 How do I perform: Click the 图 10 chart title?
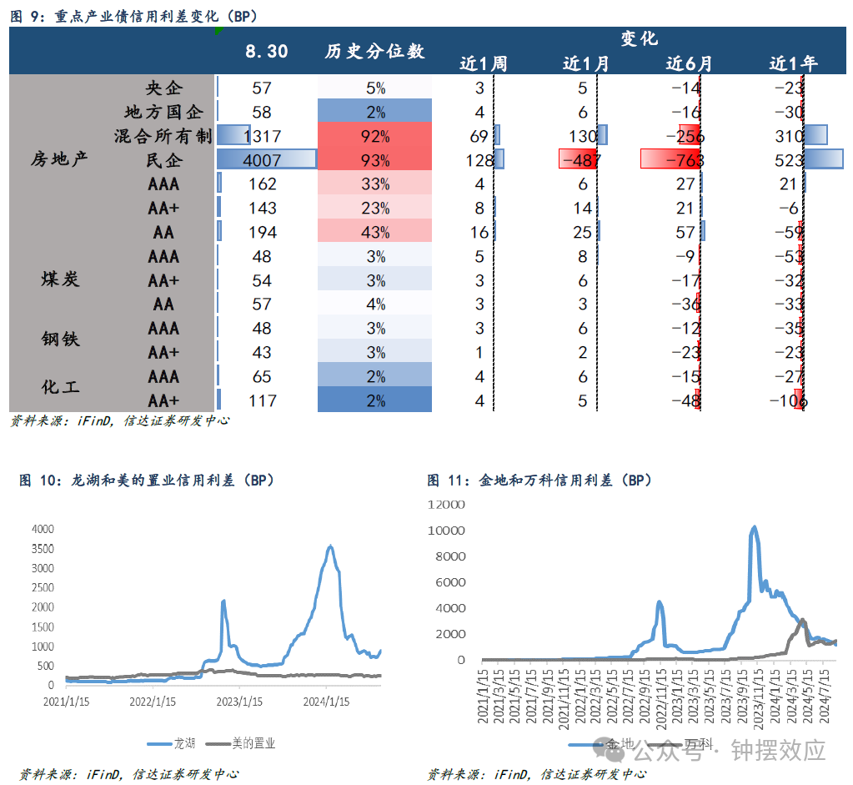147,481
